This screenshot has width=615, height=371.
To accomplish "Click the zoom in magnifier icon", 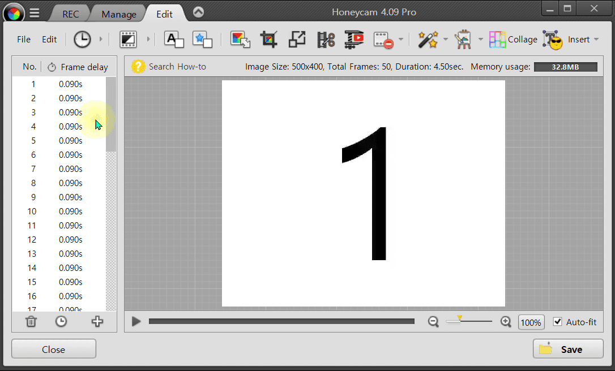I will pos(506,321).
